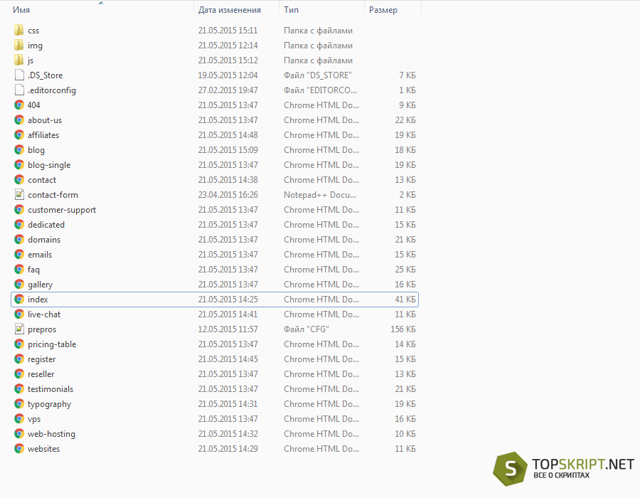The width and height of the screenshot is (640, 498).
Task: Select the affiliates file name
Action: click(43, 134)
